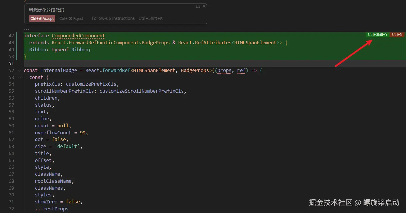Viewport: 406px width, 213px height.
Task: Click the ref parameter on line 52
Action: click(241, 71)
